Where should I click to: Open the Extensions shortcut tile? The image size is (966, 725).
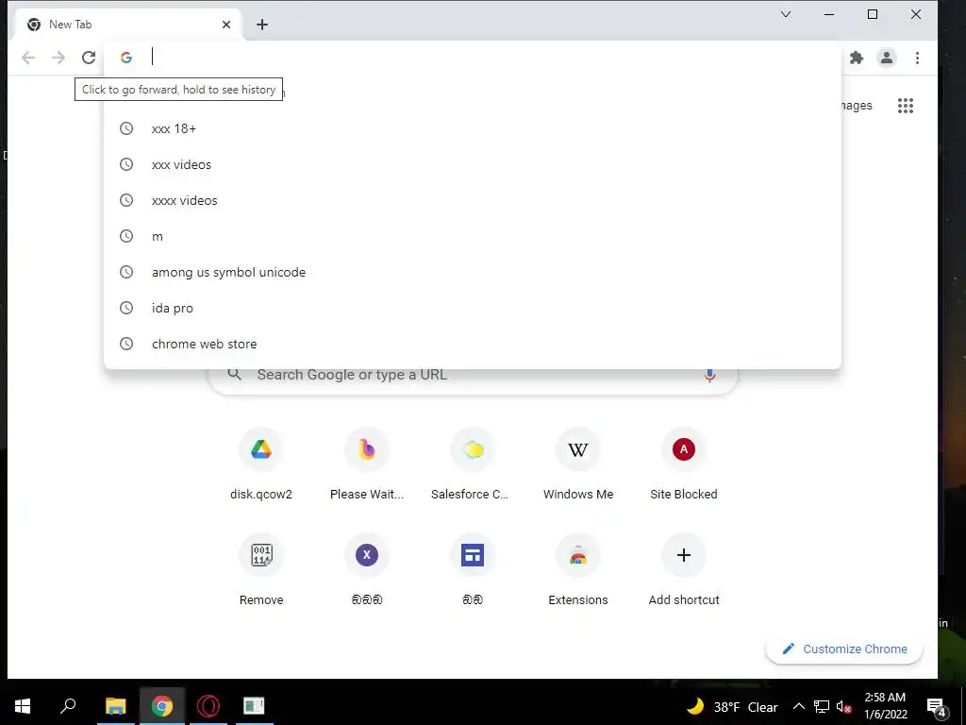tap(578, 571)
